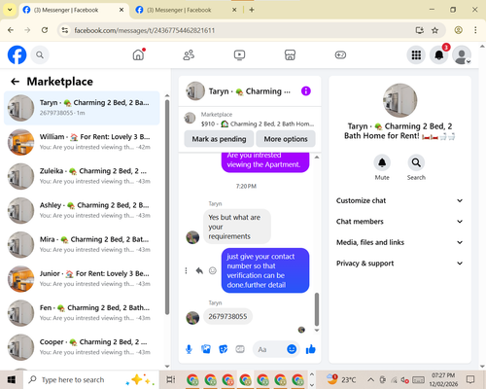Open Ashley's Charming 2 Bed conversation
Image resolution: width=486 pixels, height=389 pixels.
(x=82, y=210)
